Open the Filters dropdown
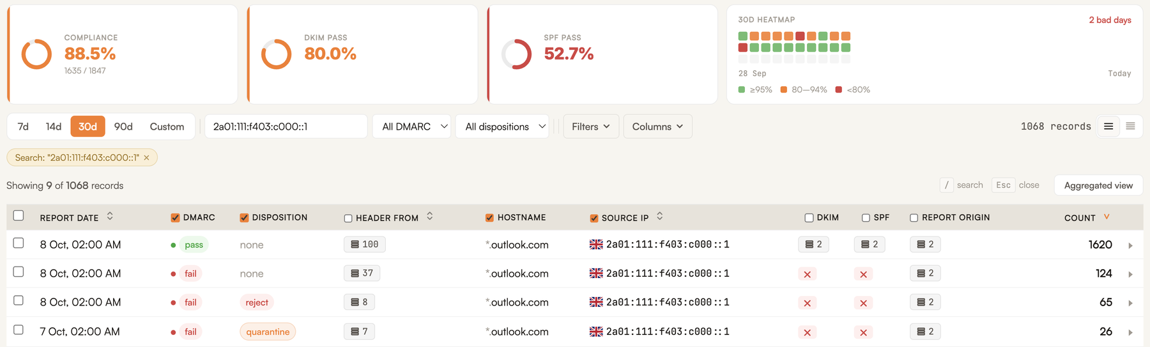The height and width of the screenshot is (347, 1150). 591,127
